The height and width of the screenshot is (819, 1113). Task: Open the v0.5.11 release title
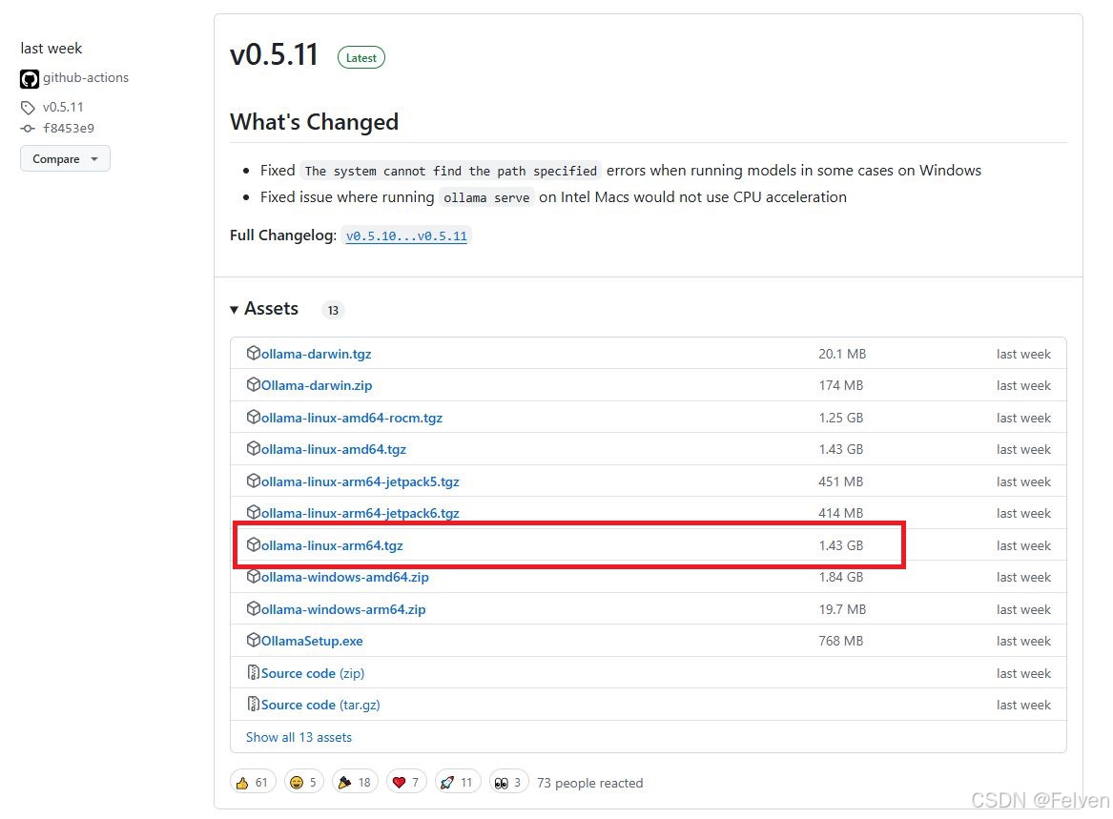coord(274,54)
